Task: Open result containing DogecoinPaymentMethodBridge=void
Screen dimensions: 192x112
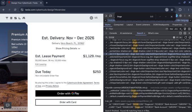Action: coord(148,91)
